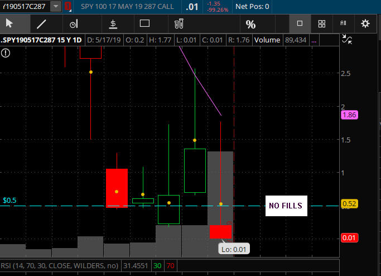The width and height of the screenshot is (381, 276).
Task: Click the Volume label in header
Action: coord(267,40)
